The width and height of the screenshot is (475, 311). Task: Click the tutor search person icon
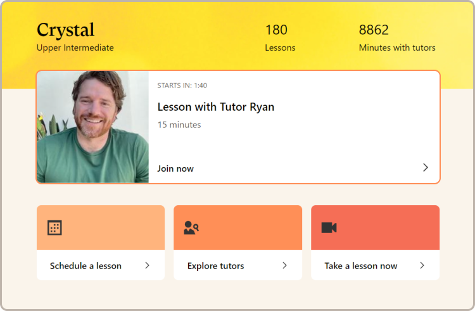tap(191, 228)
